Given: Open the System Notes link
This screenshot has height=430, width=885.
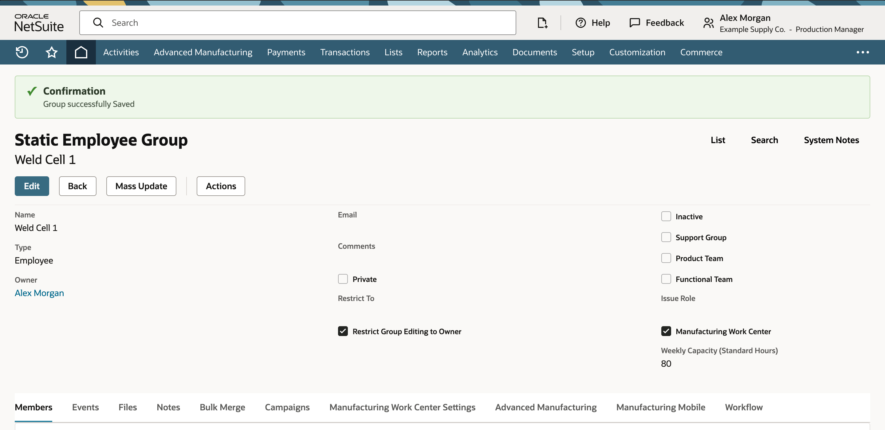Looking at the screenshot, I should pos(832,140).
